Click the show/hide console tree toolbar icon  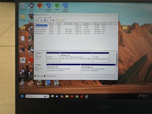[41, 20]
